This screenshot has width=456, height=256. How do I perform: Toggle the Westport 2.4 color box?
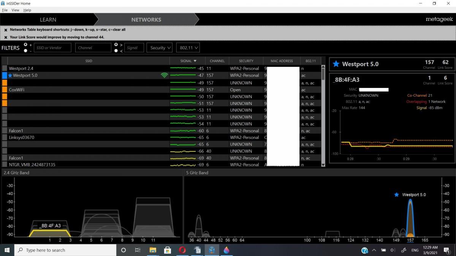tap(5, 69)
